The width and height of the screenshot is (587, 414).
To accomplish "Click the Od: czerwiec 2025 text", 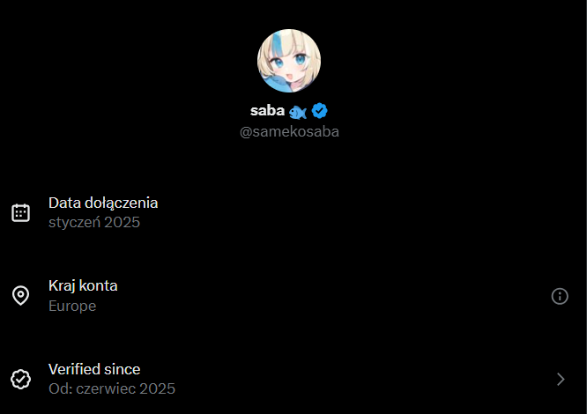I will click(x=112, y=389).
